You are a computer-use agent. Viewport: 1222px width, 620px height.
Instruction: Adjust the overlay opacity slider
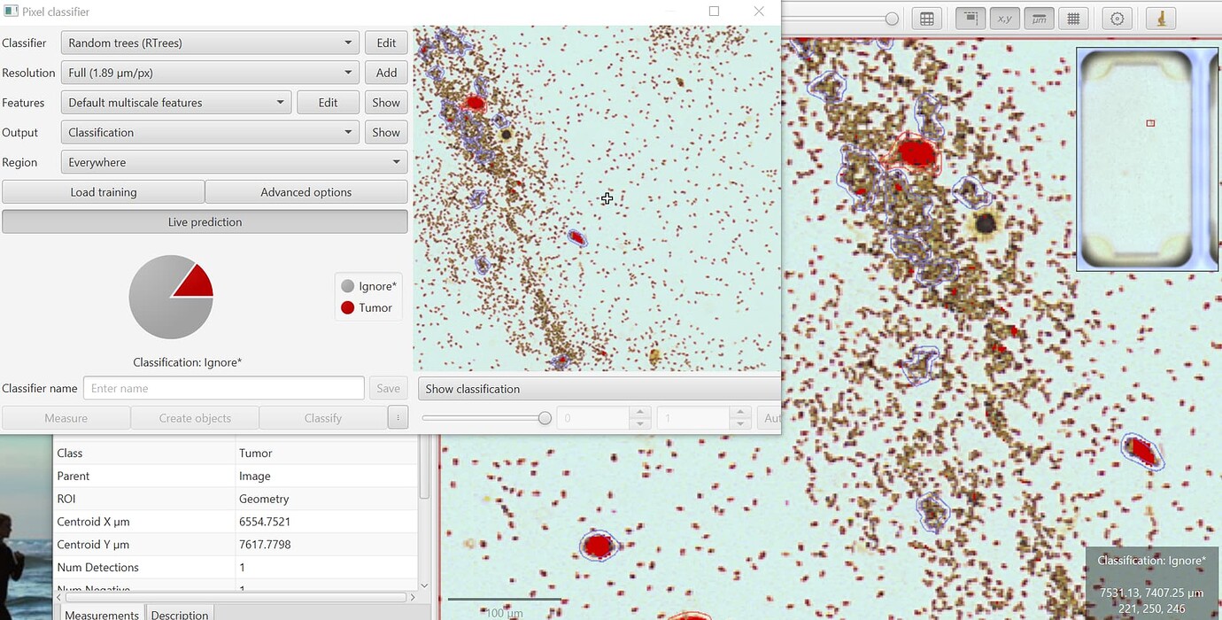pyautogui.click(x=544, y=417)
